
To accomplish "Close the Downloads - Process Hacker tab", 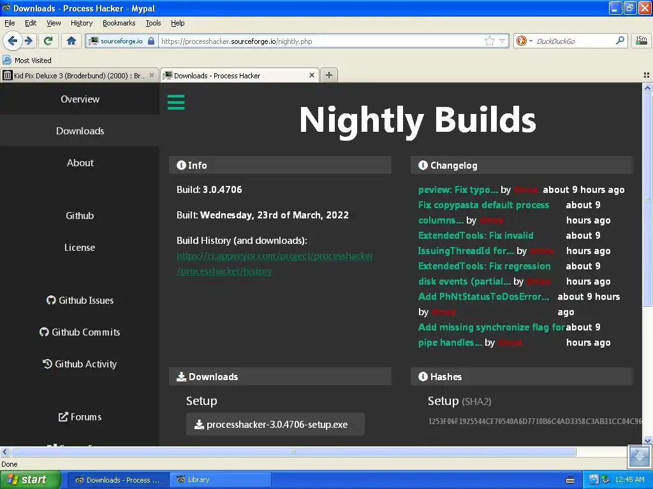I will [x=311, y=75].
